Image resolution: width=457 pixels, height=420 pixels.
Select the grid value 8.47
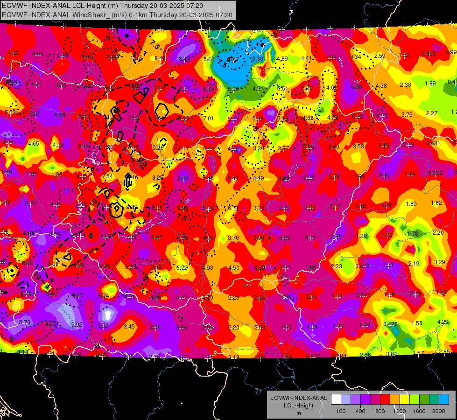184,59
